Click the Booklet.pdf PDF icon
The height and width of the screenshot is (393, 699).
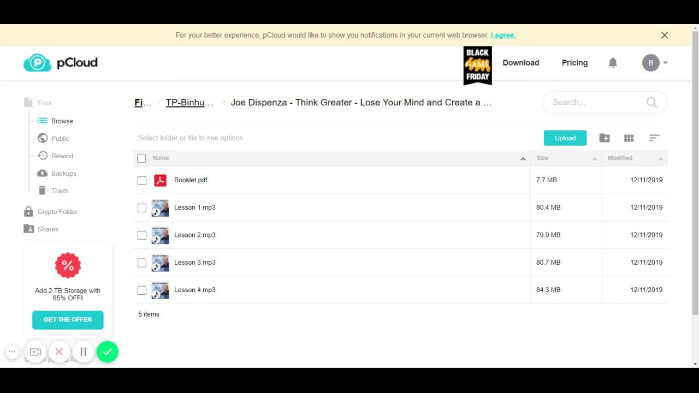click(160, 180)
